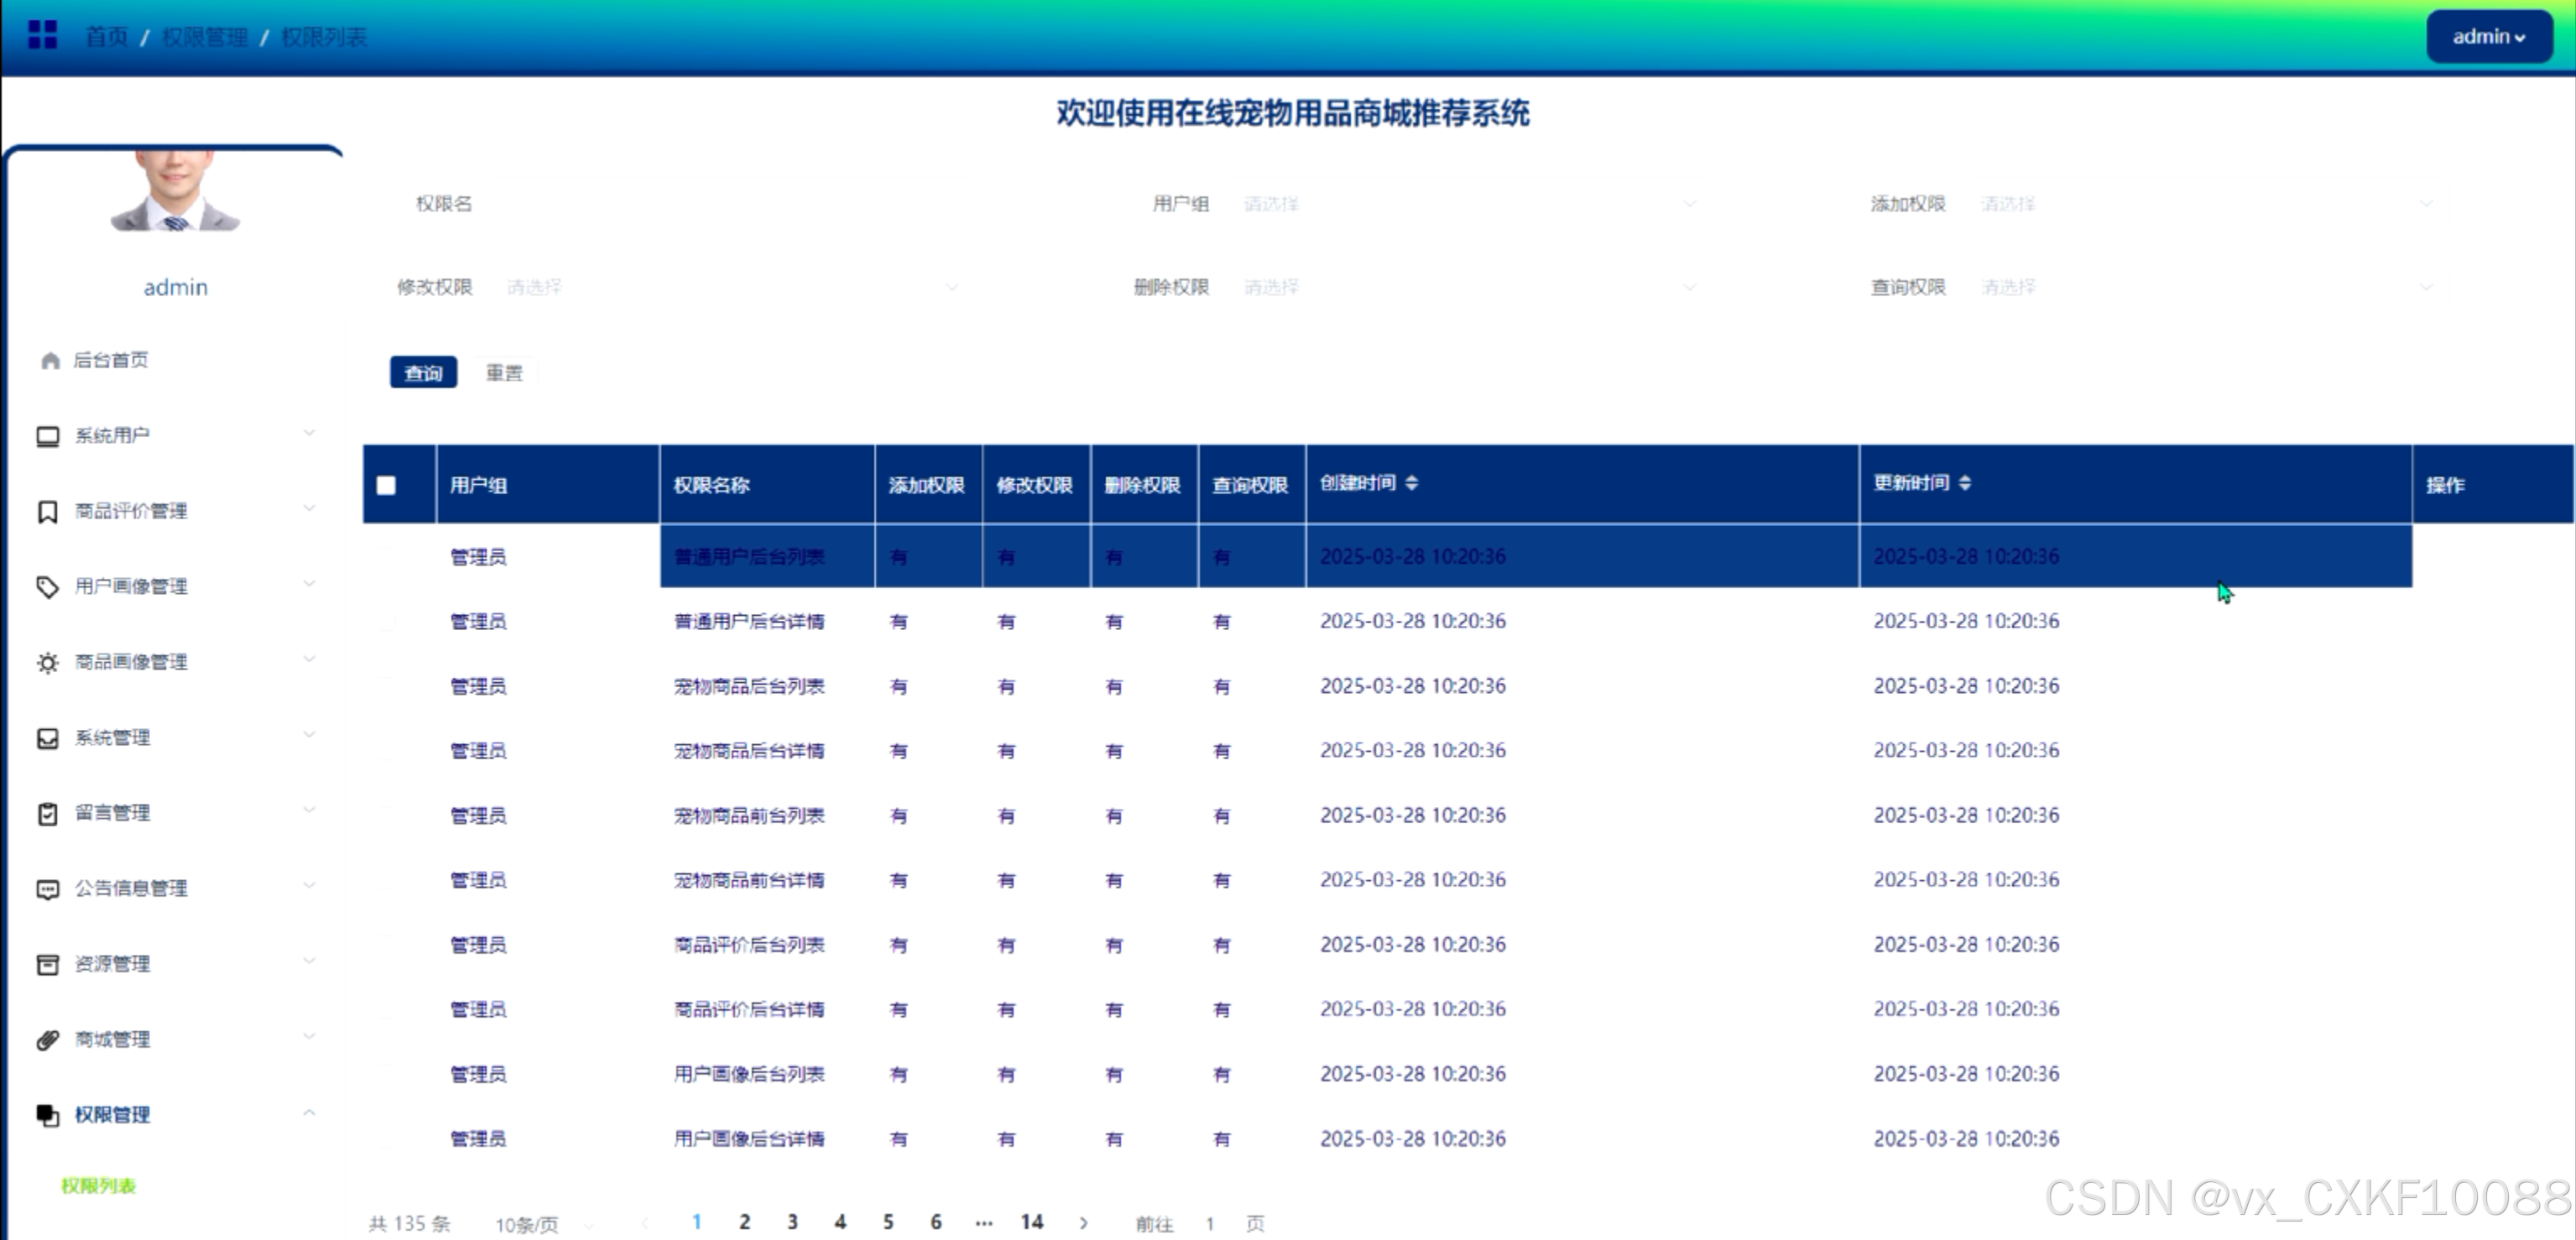The width and height of the screenshot is (2576, 1240).
Task: Click the home icon beside 后台首页
Action: (50, 360)
